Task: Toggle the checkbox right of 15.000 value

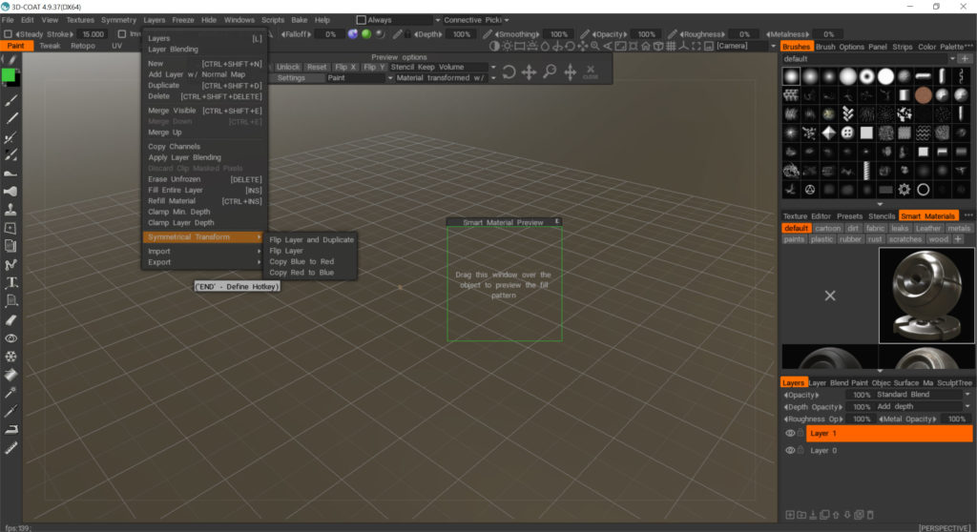Action: tap(121, 34)
